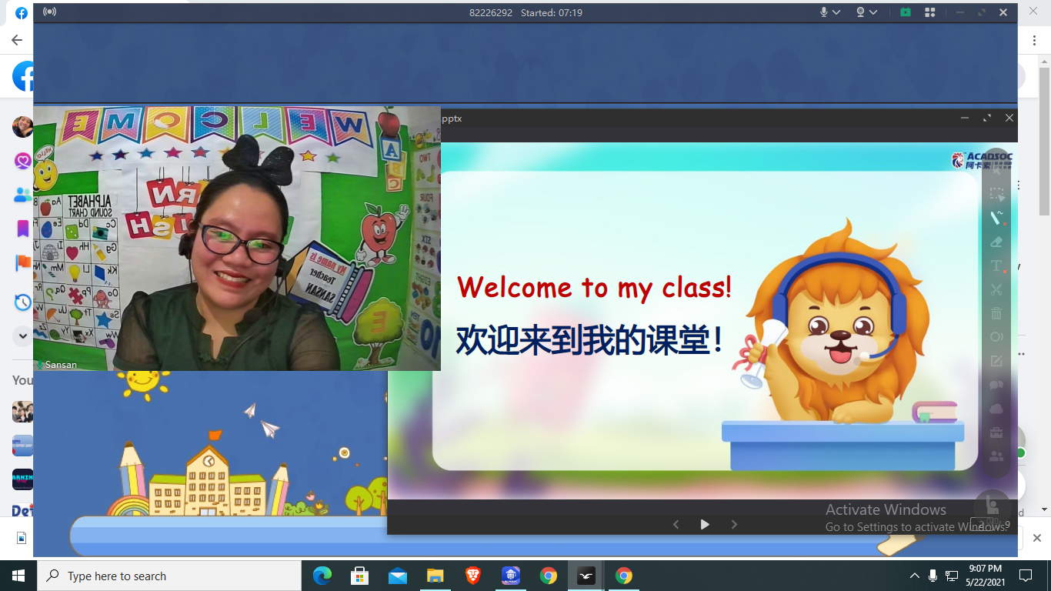
Task: Open the cloud files tool
Action: [997, 409]
